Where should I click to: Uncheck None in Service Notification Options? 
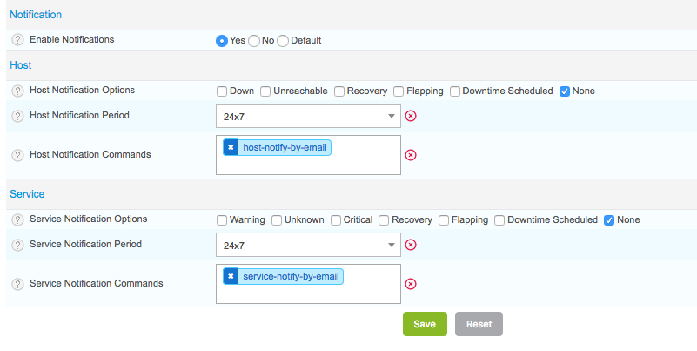click(x=609, y=220)
